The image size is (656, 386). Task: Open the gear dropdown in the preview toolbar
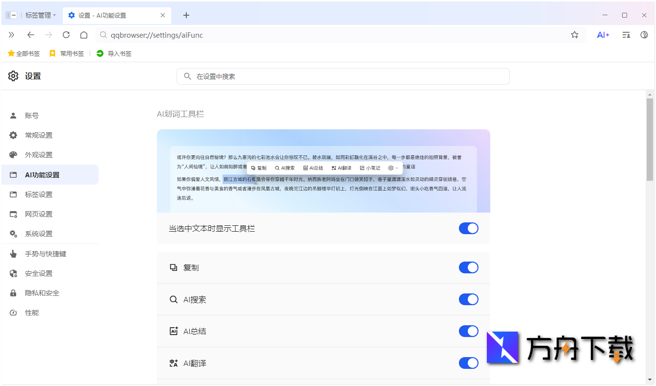(393, 168)
